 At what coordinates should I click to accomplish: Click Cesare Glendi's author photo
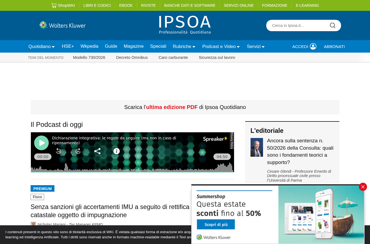[x=257, y=147]
